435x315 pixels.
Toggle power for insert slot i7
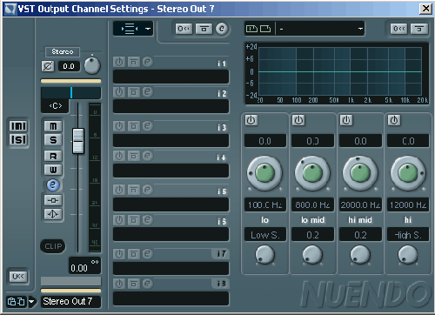point(119,254)
